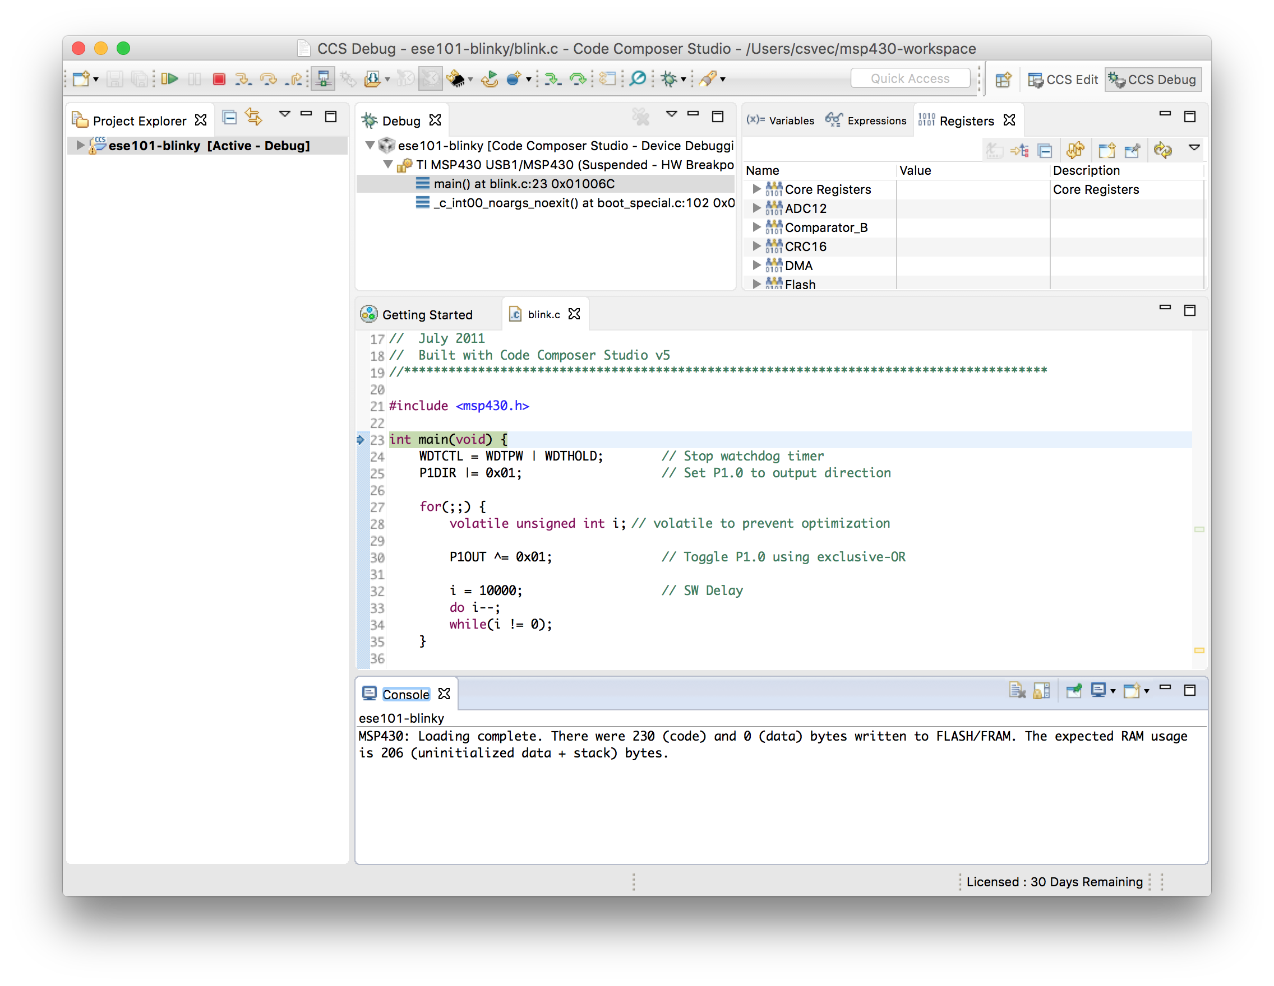1274x986 pixels.
Task: Click the green Debug bug toolbar icon
Action: (668, 78)
